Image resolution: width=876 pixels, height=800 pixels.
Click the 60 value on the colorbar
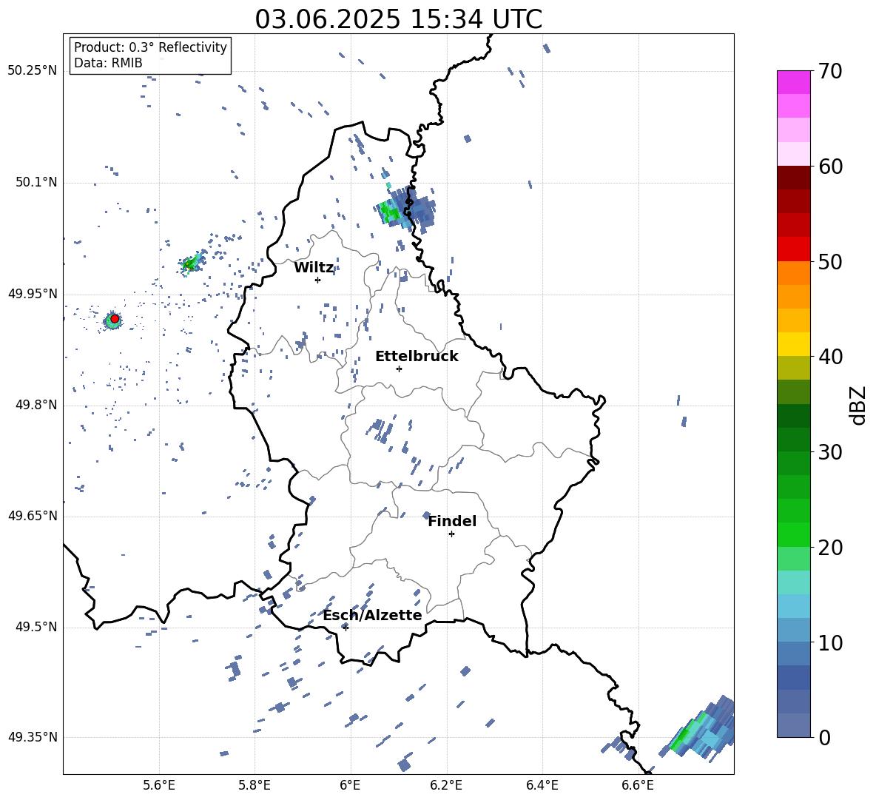(x=830, y=167)
